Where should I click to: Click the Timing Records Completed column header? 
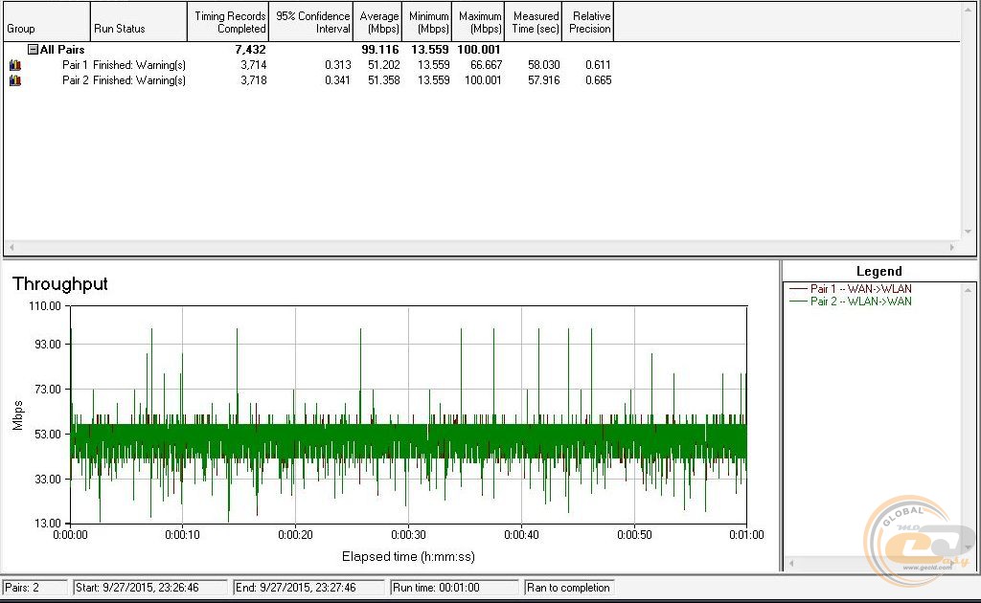[228, 22]
